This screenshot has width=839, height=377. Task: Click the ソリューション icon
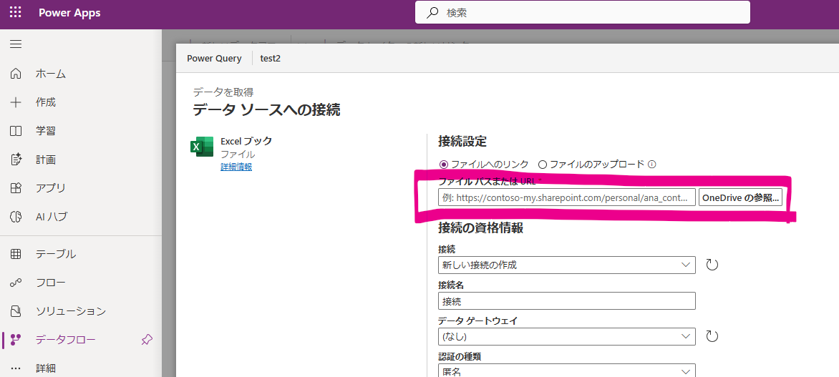16,311
